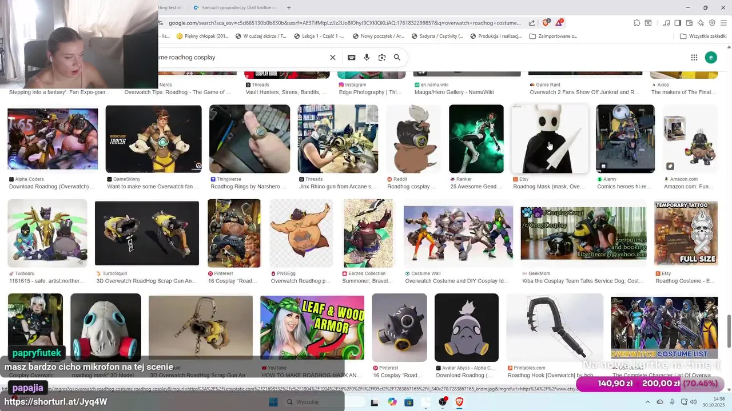732x411 pixels.
Task: Click the share page icon in address bar
Action: coord(532,23)
